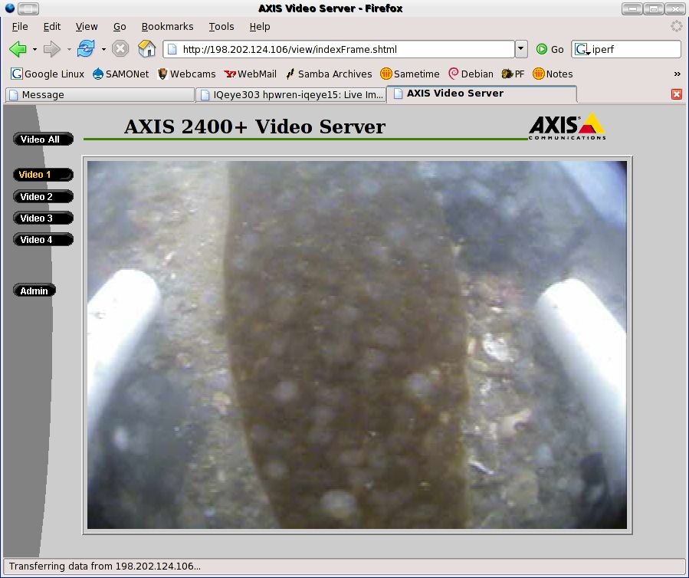The image size is (689, 578).
Task: Go to the Home page icon
Action: pyautogui.click(x=146, y=48)
